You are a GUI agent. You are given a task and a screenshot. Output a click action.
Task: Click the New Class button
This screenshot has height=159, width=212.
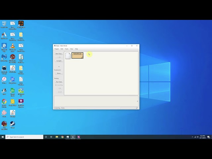pyautogui.click(x=59, y=54)
